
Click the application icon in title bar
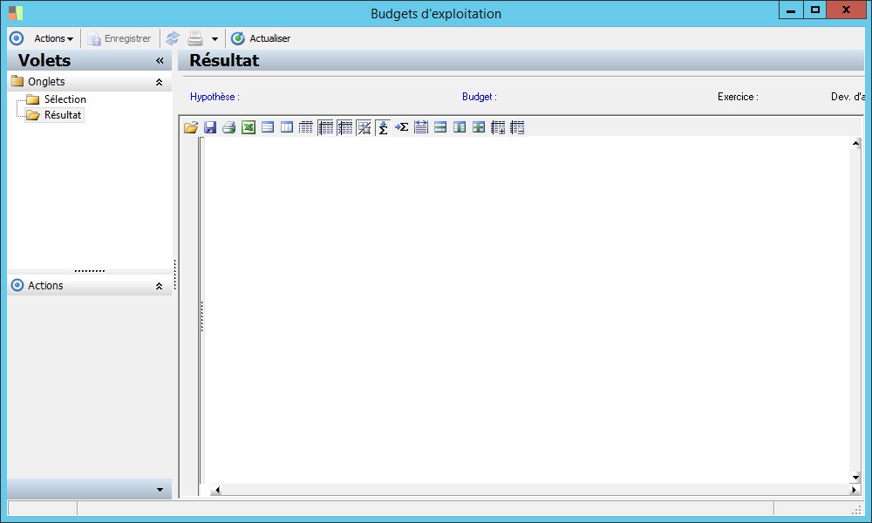click(16, 13)
